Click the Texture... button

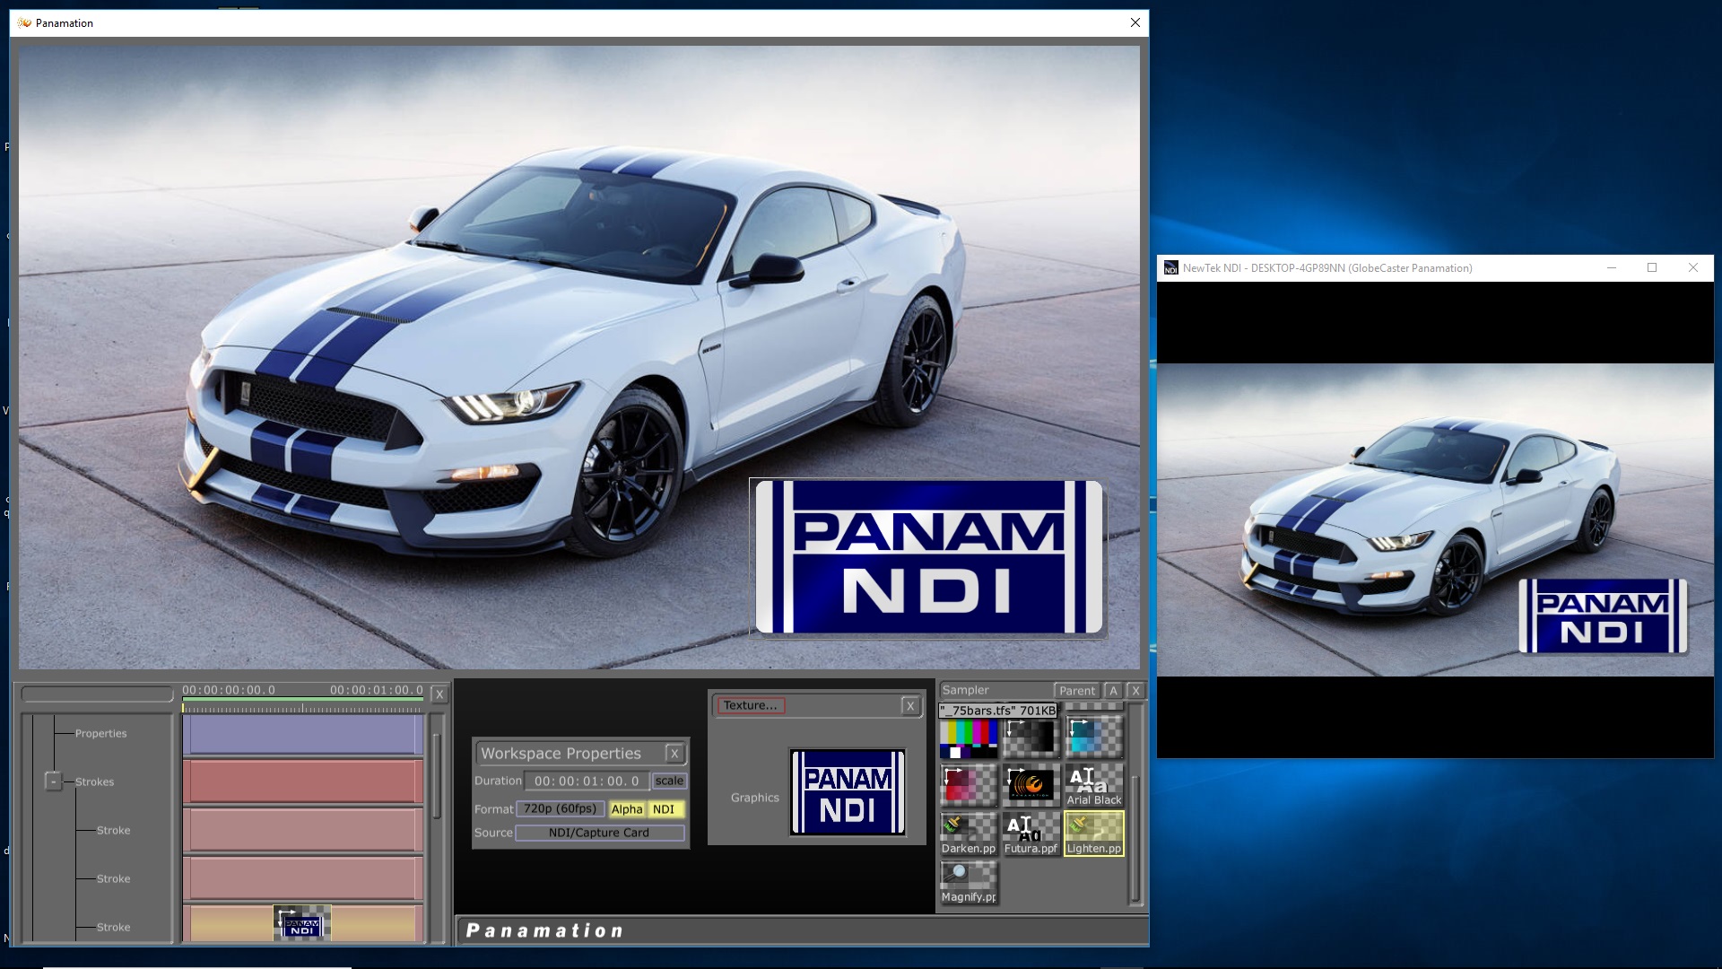[750, 705]
